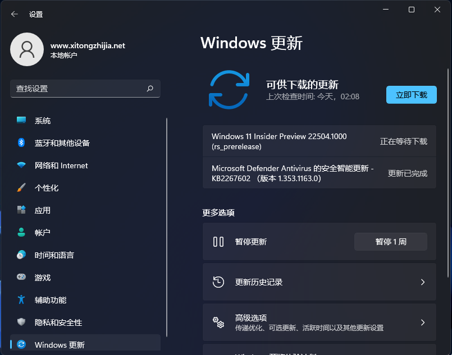Open 时间和语言 settings
Screen dimensions: 452x355
coord(85,255)
